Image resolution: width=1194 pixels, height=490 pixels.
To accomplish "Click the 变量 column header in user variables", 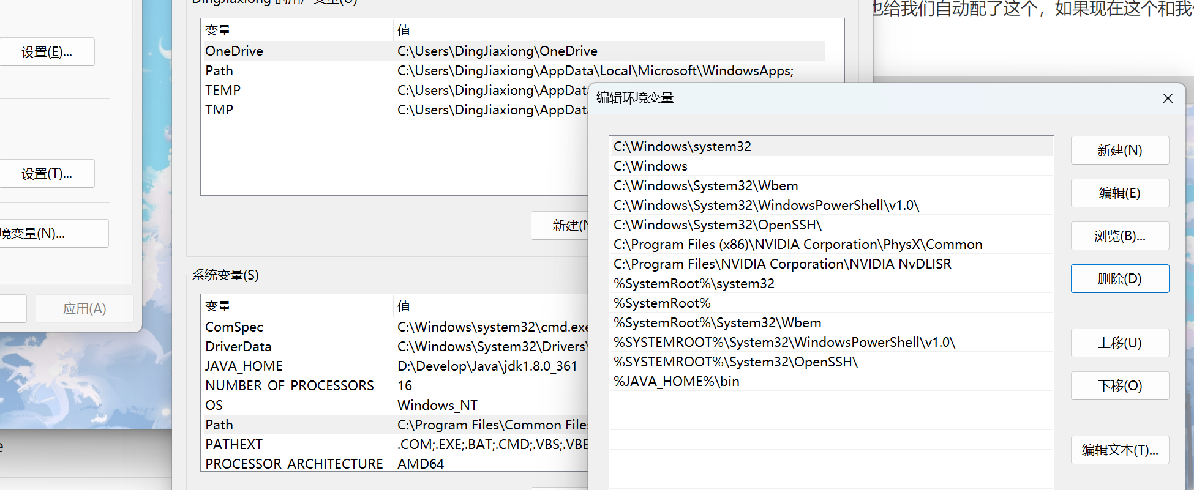I will [x=297, y=30].
